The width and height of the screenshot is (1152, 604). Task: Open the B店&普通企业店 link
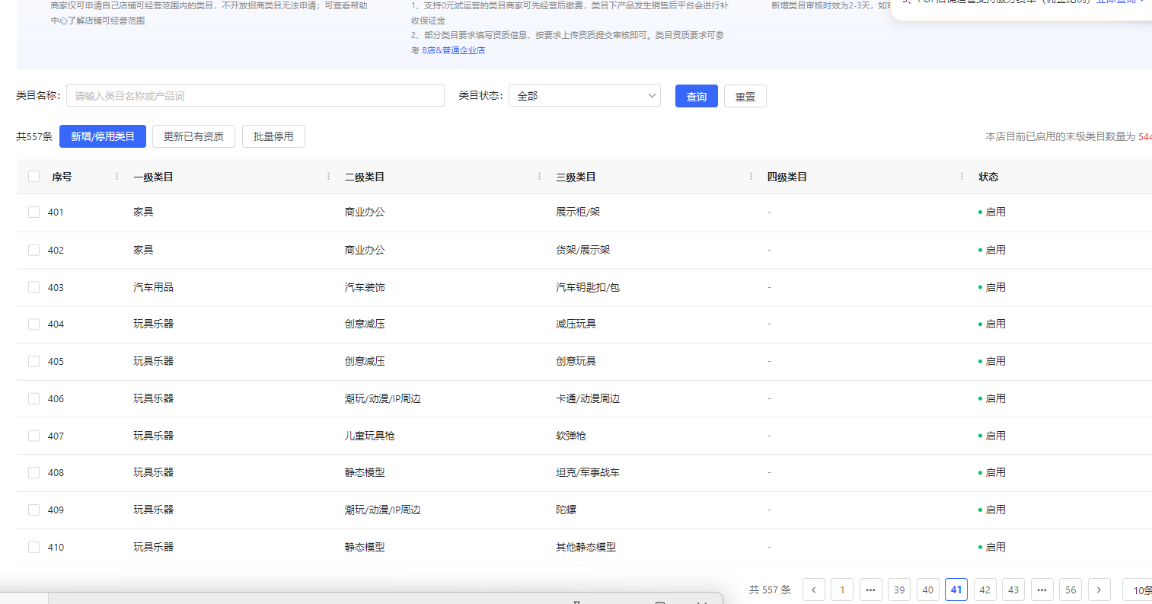pos(453,50)
